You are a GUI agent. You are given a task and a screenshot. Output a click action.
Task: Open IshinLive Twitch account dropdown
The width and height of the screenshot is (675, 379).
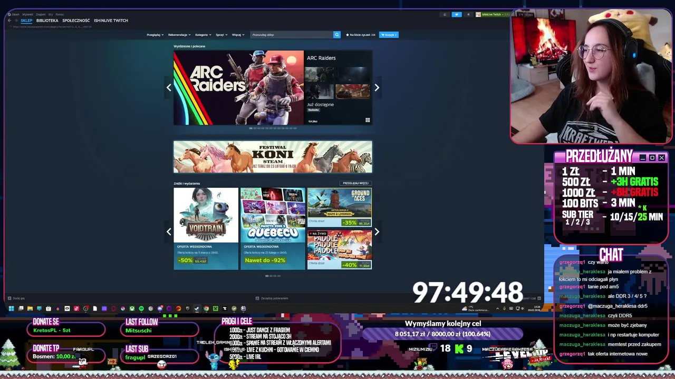(493, 15)
